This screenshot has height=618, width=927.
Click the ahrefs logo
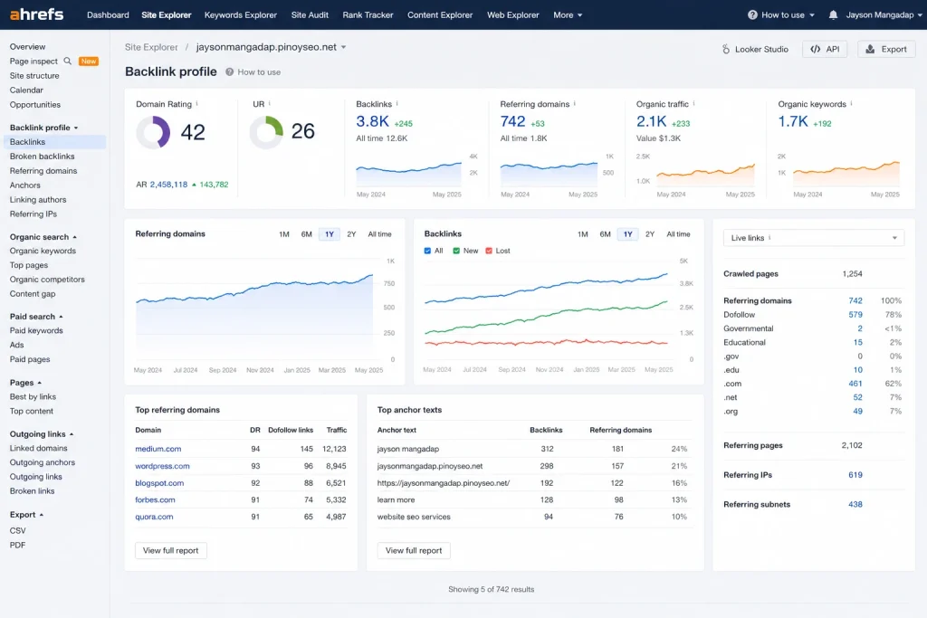pyautogui.click(x=36, y=14)
